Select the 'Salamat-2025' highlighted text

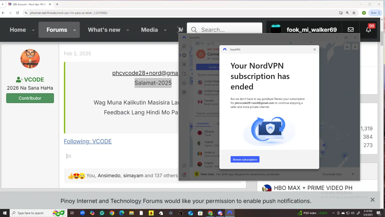[x=153, y=83]
